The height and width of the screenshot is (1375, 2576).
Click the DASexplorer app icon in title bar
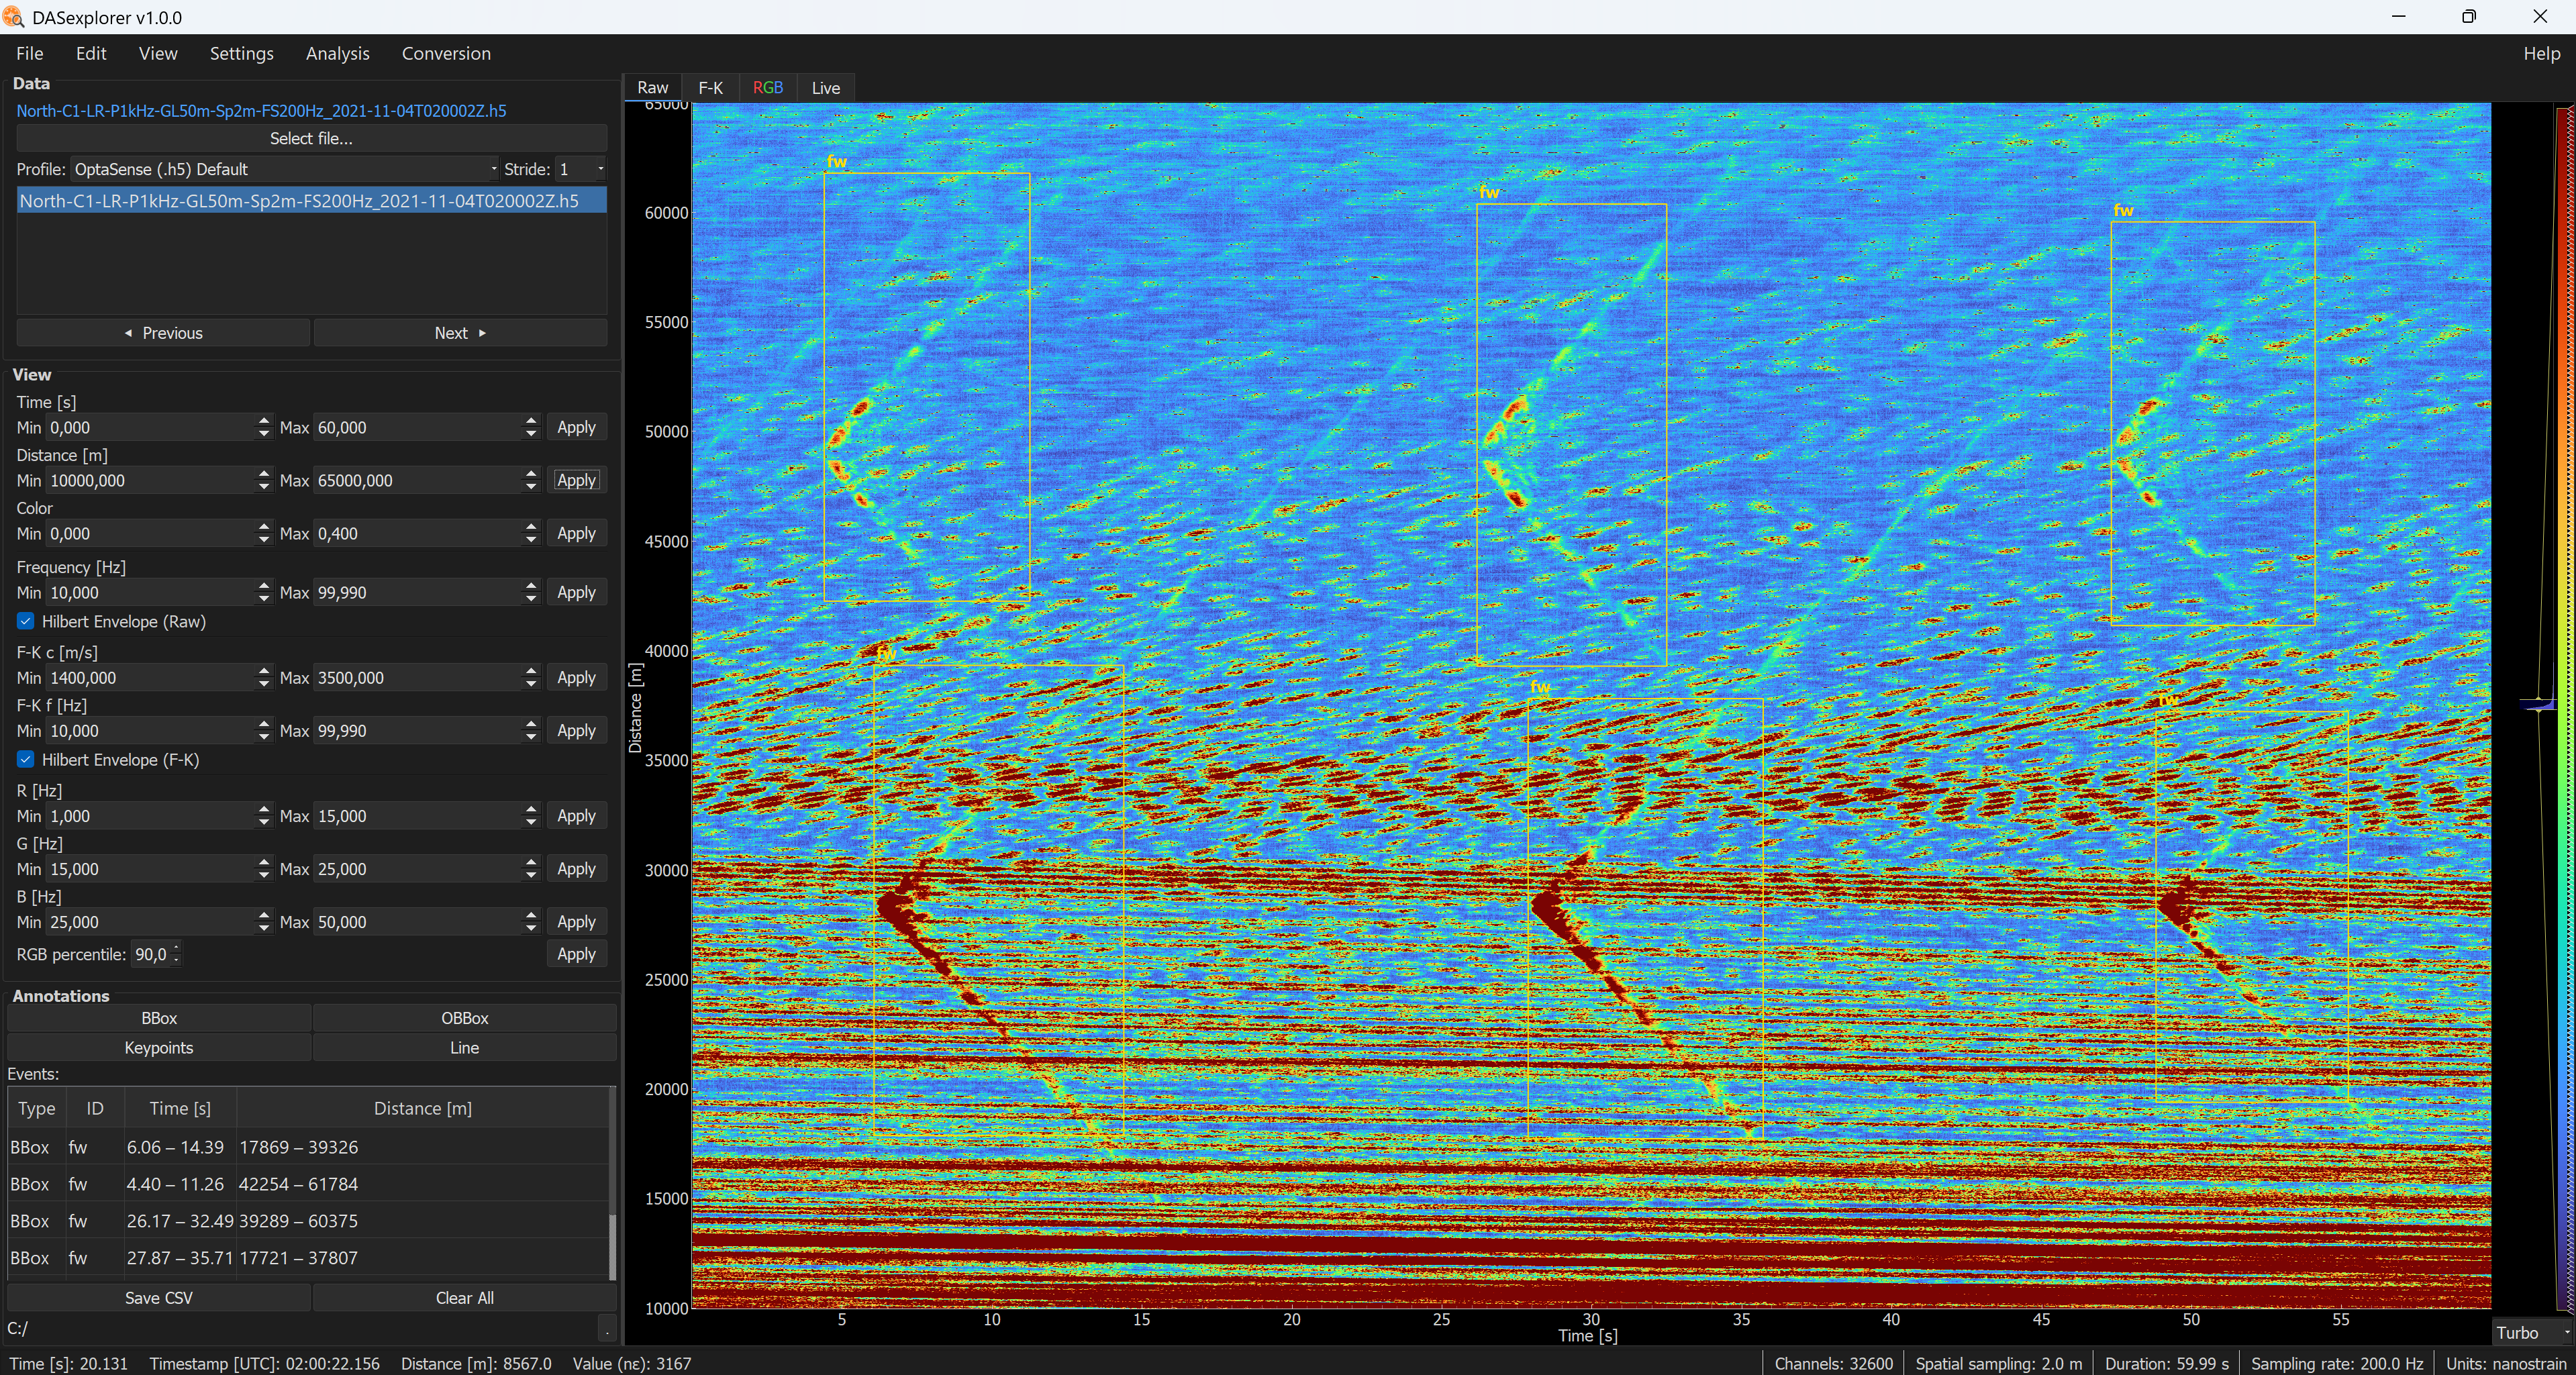[13, 17]
